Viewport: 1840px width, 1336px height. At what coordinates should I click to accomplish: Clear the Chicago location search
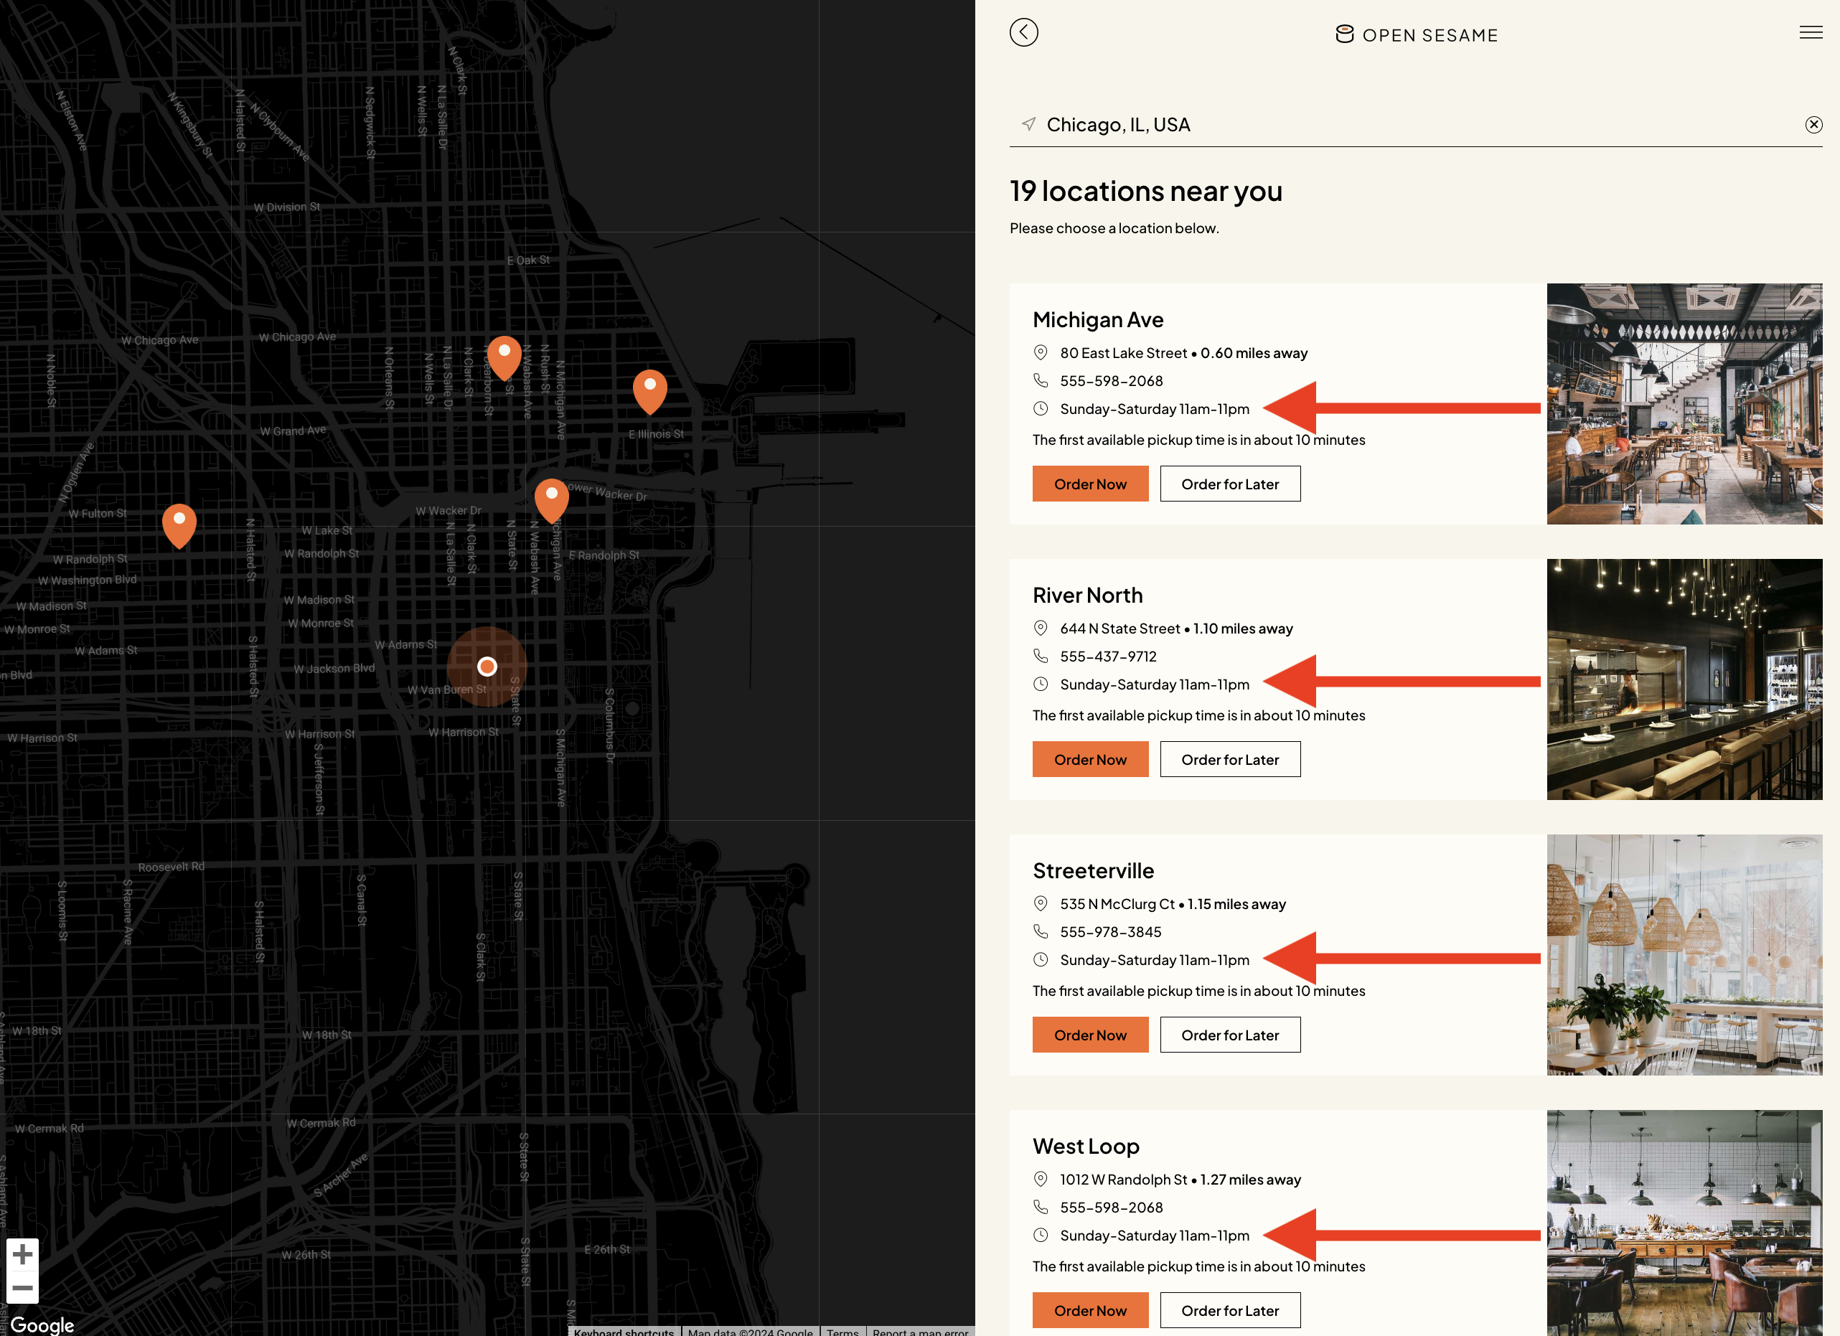click(x=1813, y=124)
